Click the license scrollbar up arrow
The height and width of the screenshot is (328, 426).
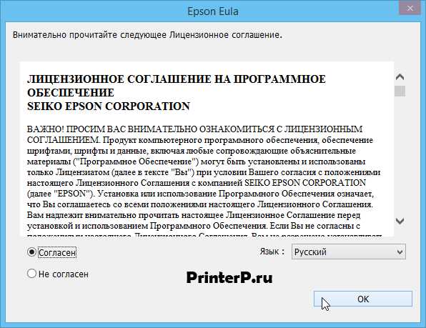click(x=400, y=77)
